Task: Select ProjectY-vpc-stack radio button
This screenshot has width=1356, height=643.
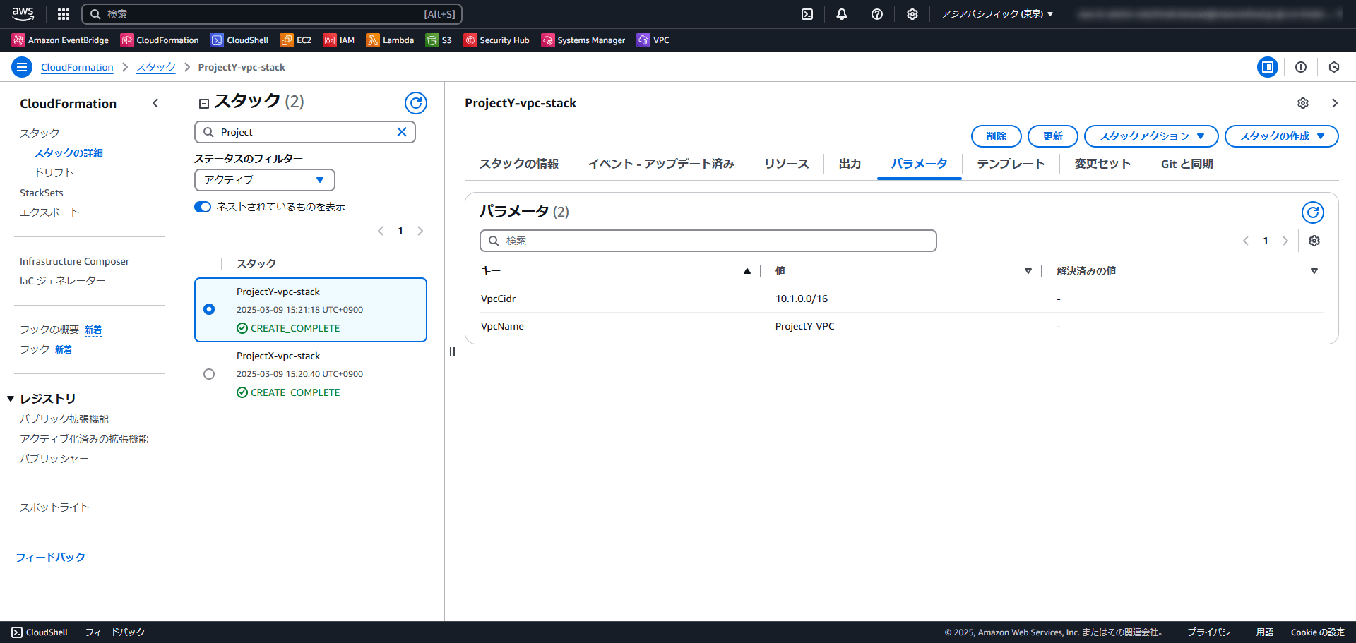Action: (x=209, y=309)
